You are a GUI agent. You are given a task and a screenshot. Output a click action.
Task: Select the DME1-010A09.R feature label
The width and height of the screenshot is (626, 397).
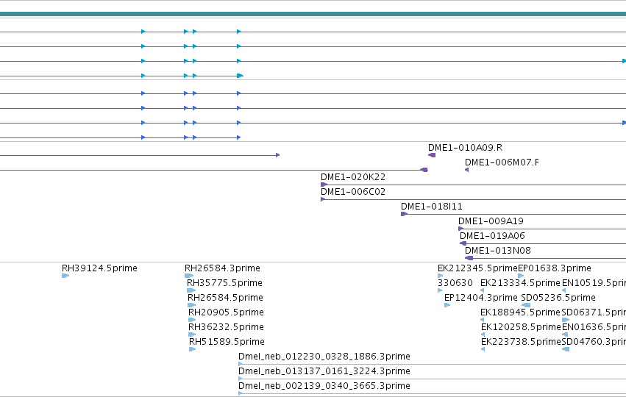(465, 148)
